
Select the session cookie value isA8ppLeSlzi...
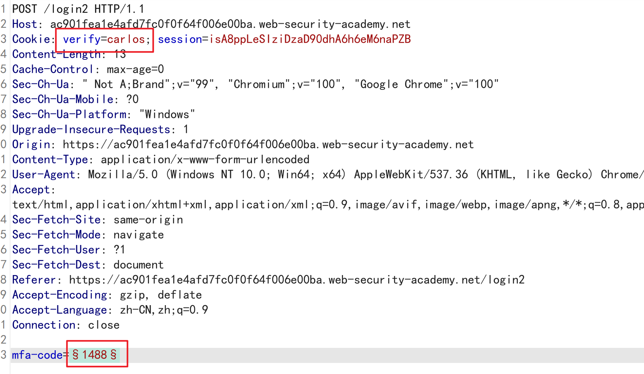pos(310,39)
